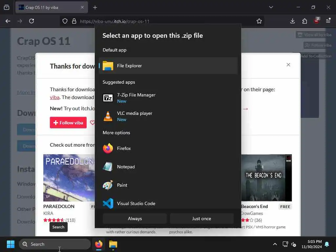
Task: Open File Explorer from the taskbar
Action: pyautogui.click(x=113, y=244)
